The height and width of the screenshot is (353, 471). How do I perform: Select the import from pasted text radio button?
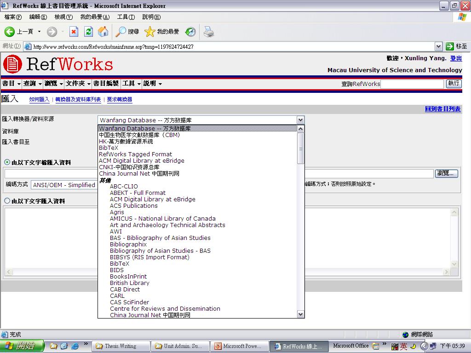tap(7, 201)
